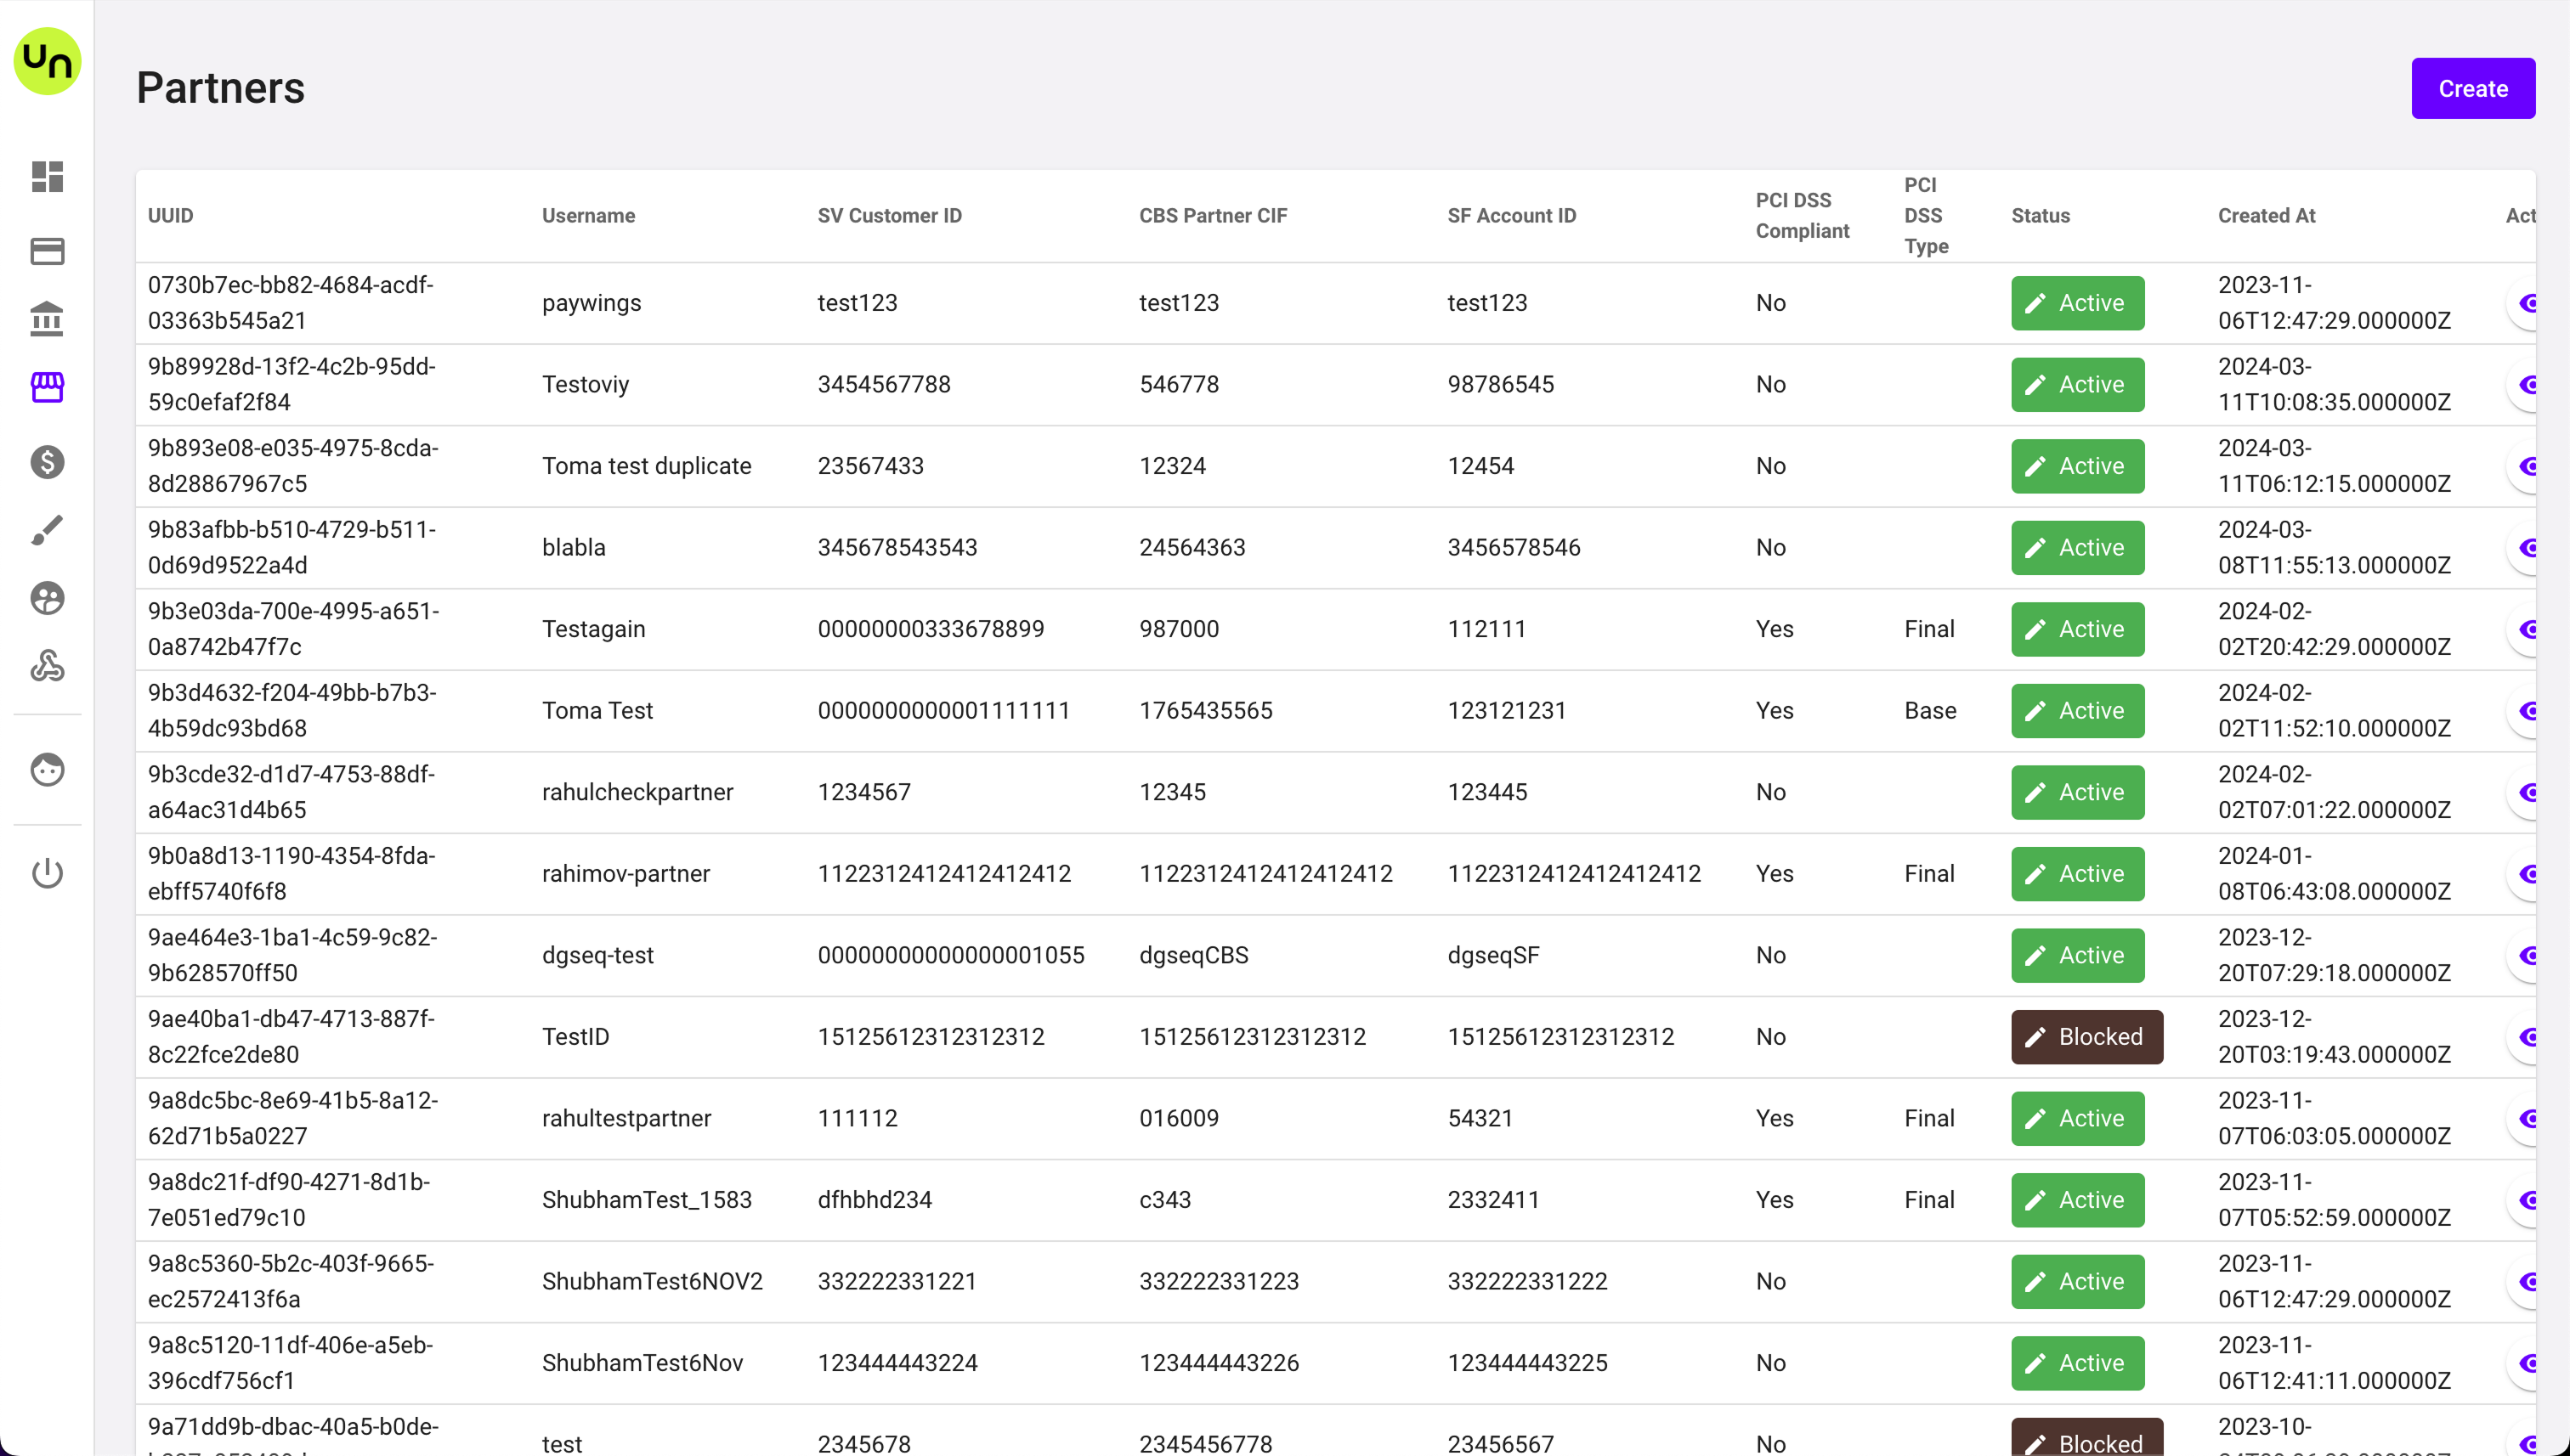Select SF Account ID dgseqSF
Viewport: 2570px width, 1456px height.
1492,955
